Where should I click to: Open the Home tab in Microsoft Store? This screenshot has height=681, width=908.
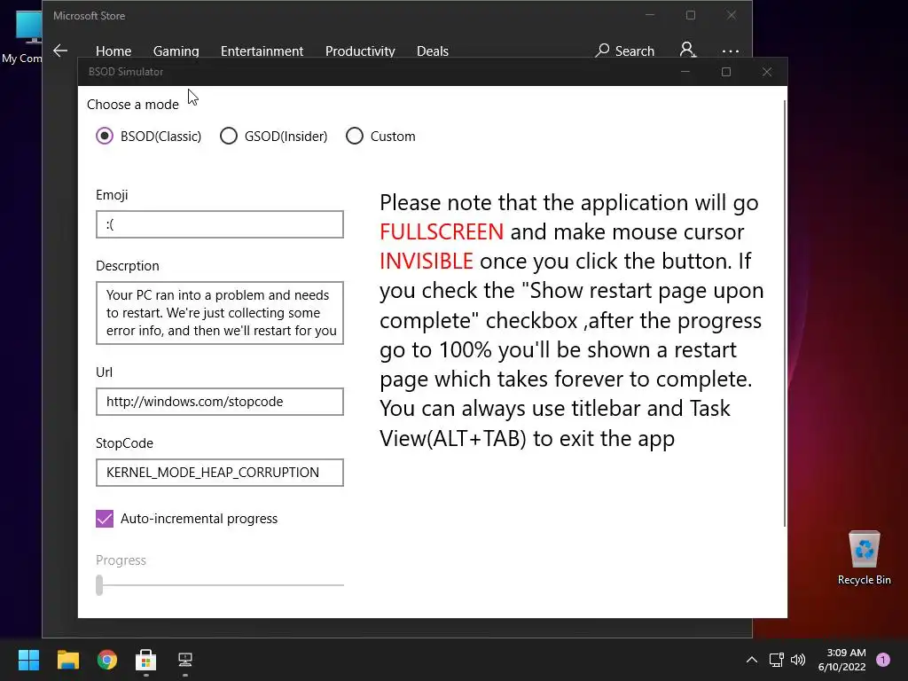pos(113,51)
